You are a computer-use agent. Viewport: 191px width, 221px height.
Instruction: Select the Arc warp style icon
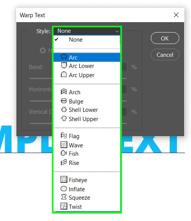point(64,57)
